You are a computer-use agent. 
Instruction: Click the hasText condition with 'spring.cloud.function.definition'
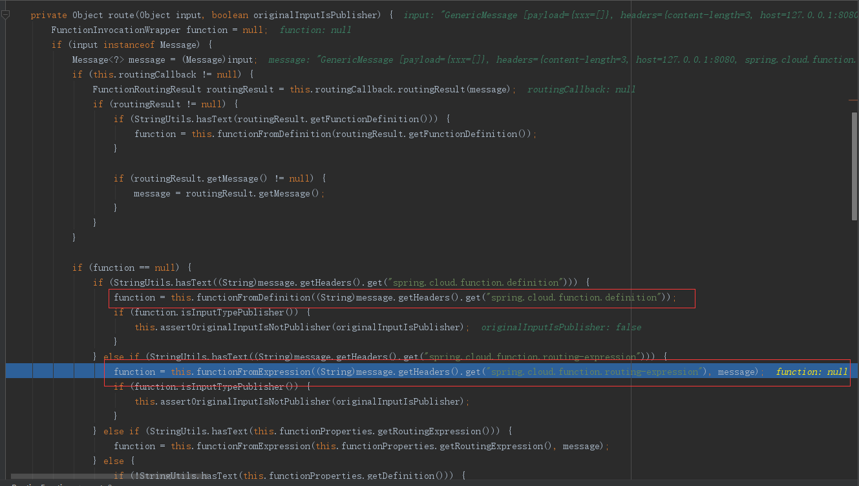[x=342, y=282]
